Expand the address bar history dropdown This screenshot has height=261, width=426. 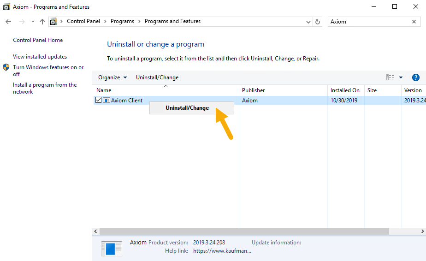tap(308, 22)
